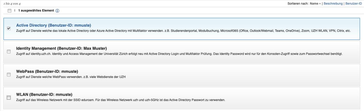Click the WebPass description about UZH Webdienste
This screenshot has height=111, width=364.
click(74, 77)
